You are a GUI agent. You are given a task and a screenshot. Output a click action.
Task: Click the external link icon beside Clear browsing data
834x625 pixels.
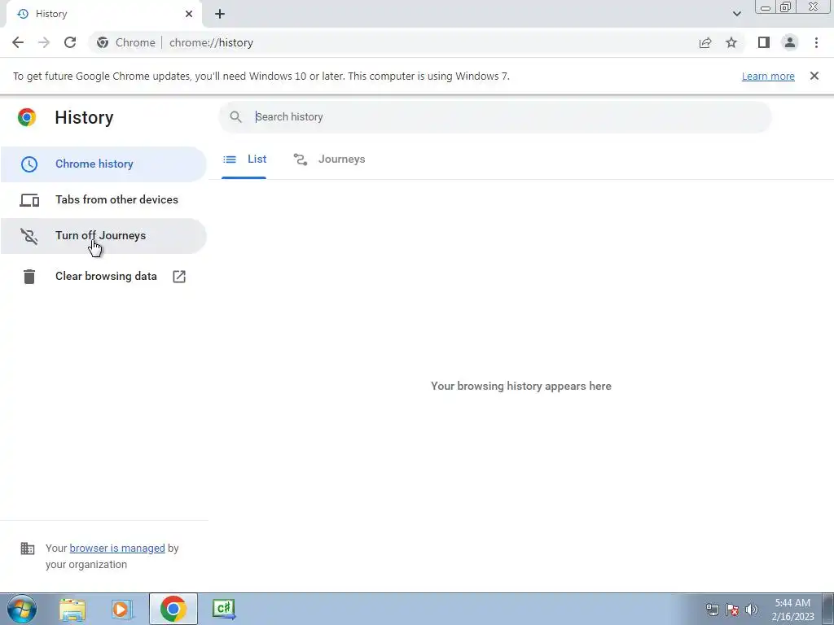tap(179, 277)
